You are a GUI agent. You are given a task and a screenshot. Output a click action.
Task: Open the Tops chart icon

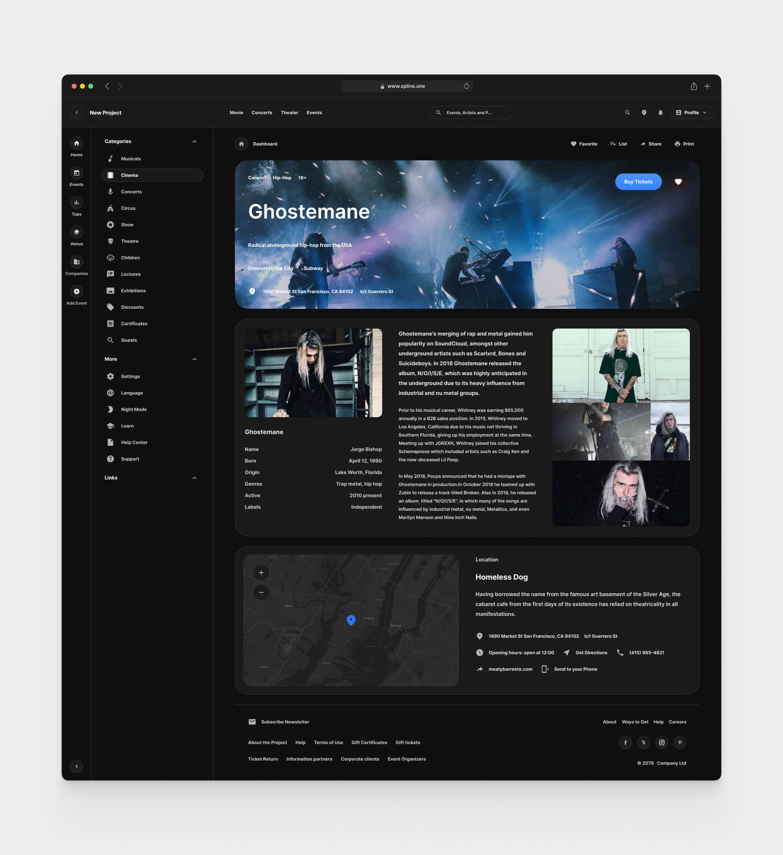[76, 203]
